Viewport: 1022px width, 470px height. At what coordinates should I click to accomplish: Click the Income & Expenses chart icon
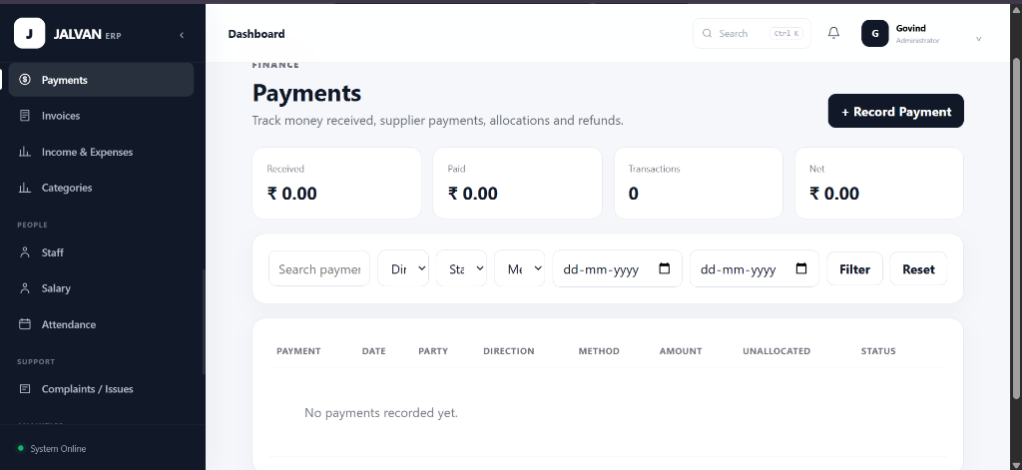tap(25, 152)
